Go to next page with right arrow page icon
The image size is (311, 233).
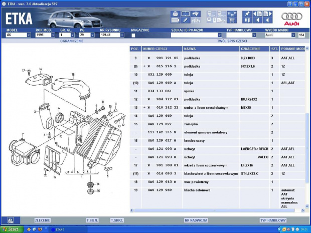point(267,14)
